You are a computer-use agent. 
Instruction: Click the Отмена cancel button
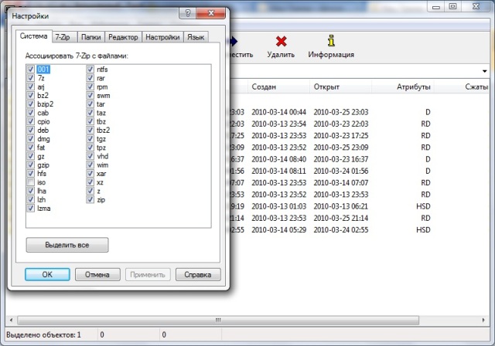pyautogui.click(x=97, y=274)
